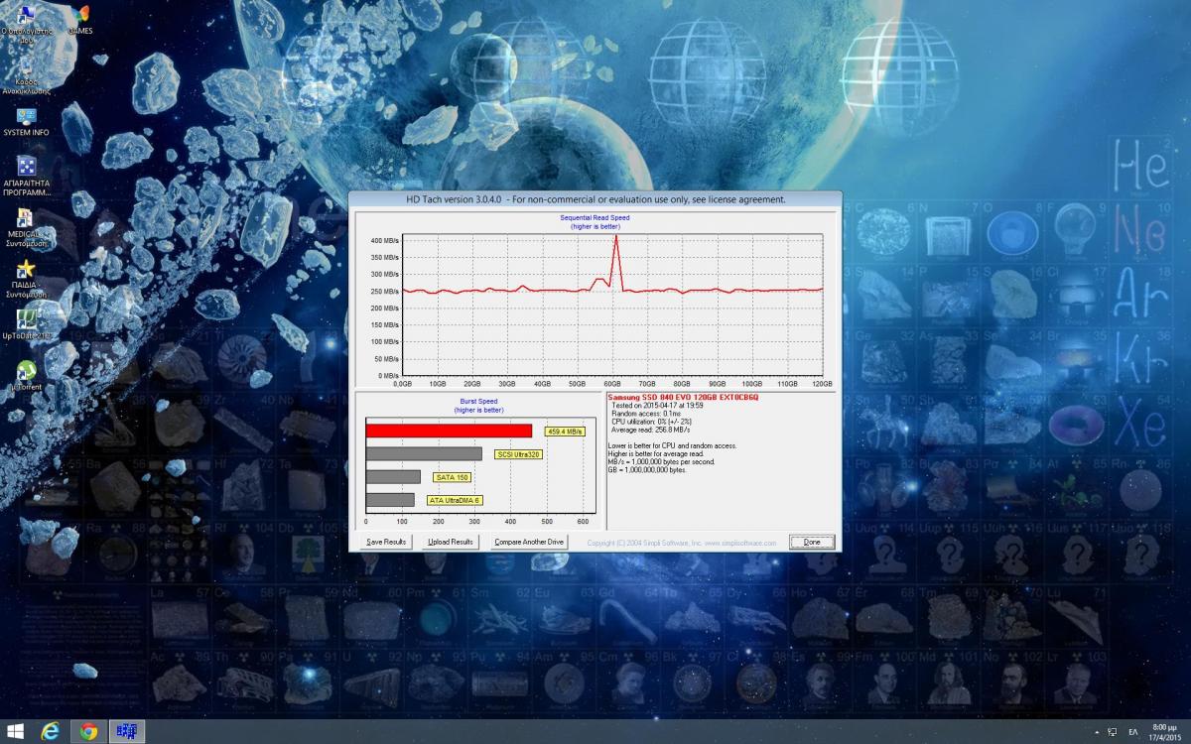Click Compare Another Drive button
1191x744 pixels.
pyautogui.click(x=529, y=542)
